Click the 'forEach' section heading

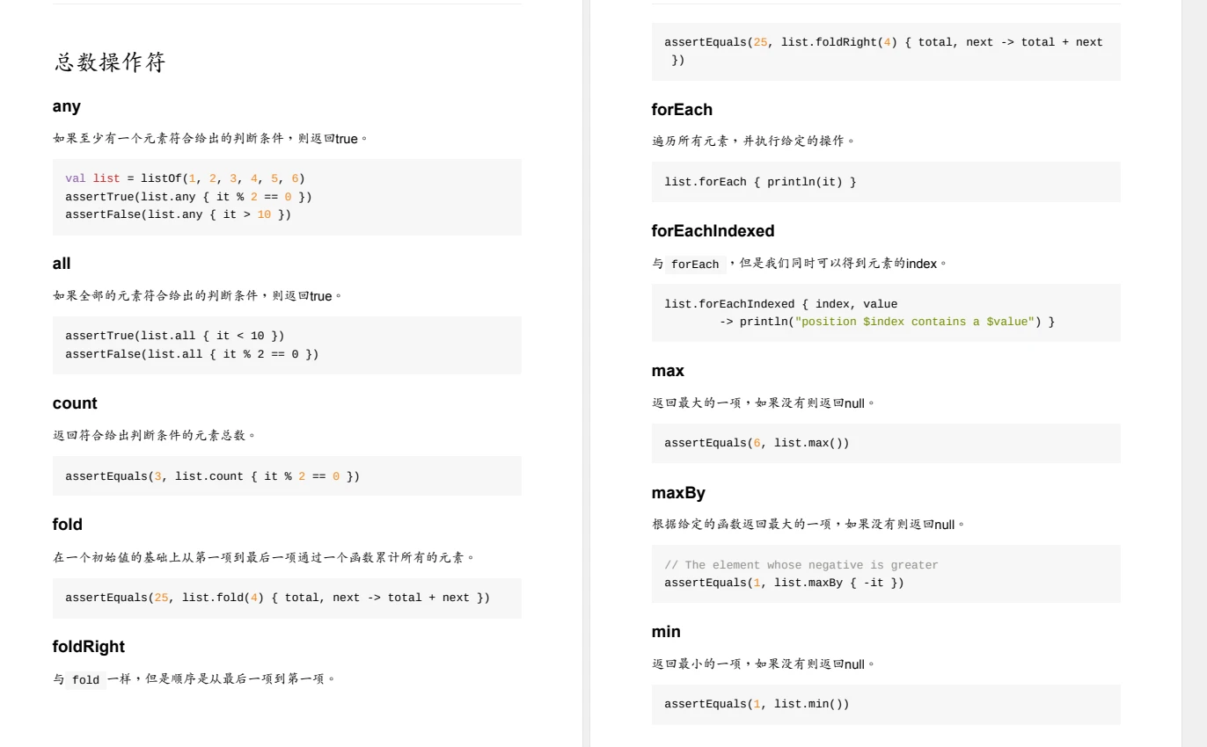(x=682, y=110)
